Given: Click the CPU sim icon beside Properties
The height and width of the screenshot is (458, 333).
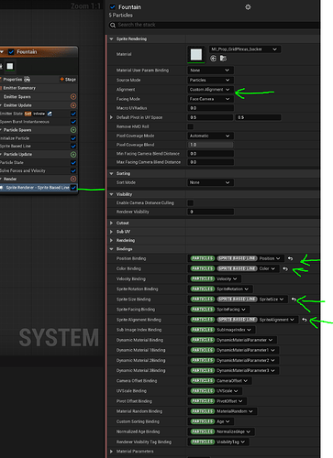Looking at the screenshot, I should coord(27,80).
